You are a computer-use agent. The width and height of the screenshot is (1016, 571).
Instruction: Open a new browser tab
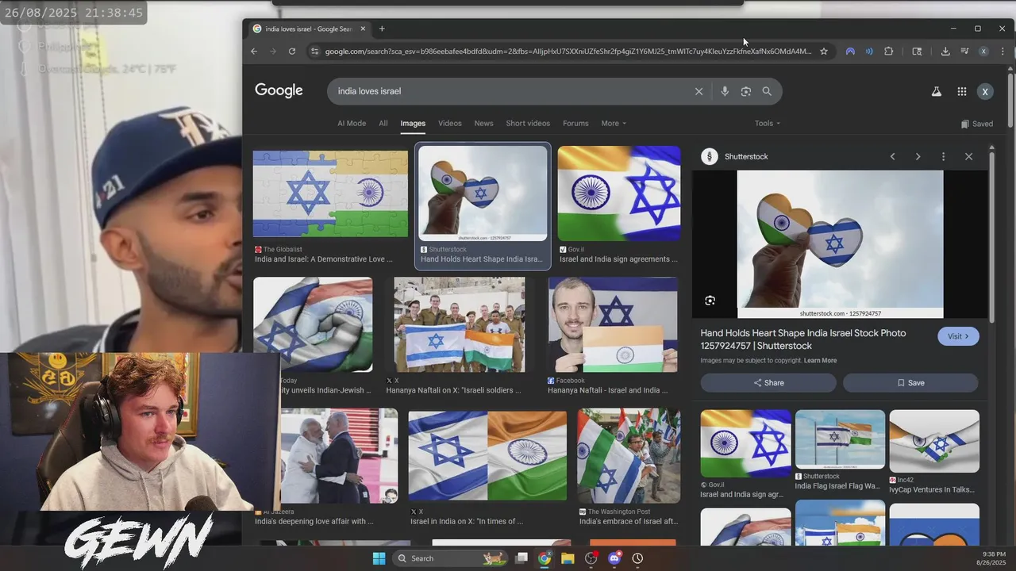pyautogui.click(x=382, y=29)
